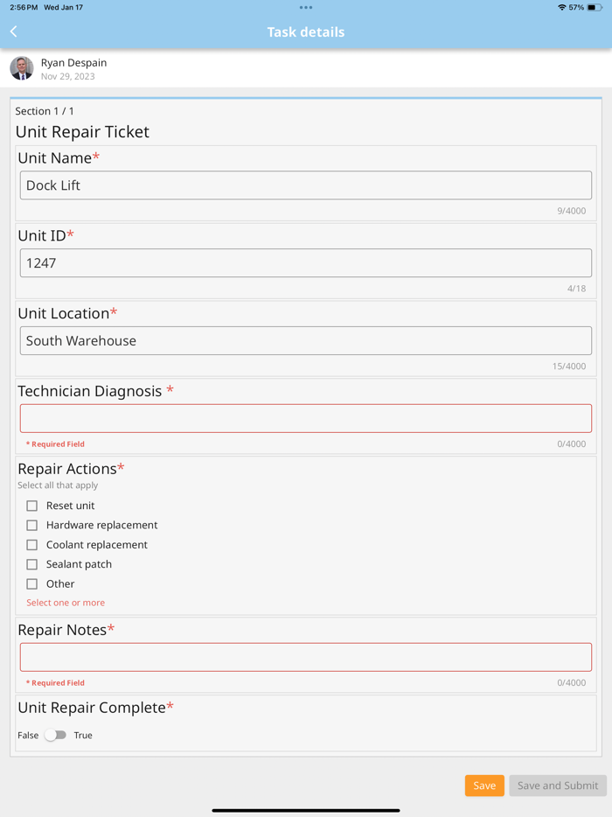This screenshot has height=817, width=612.
Task: Enable the Other repair action
Action: [32, 583]
